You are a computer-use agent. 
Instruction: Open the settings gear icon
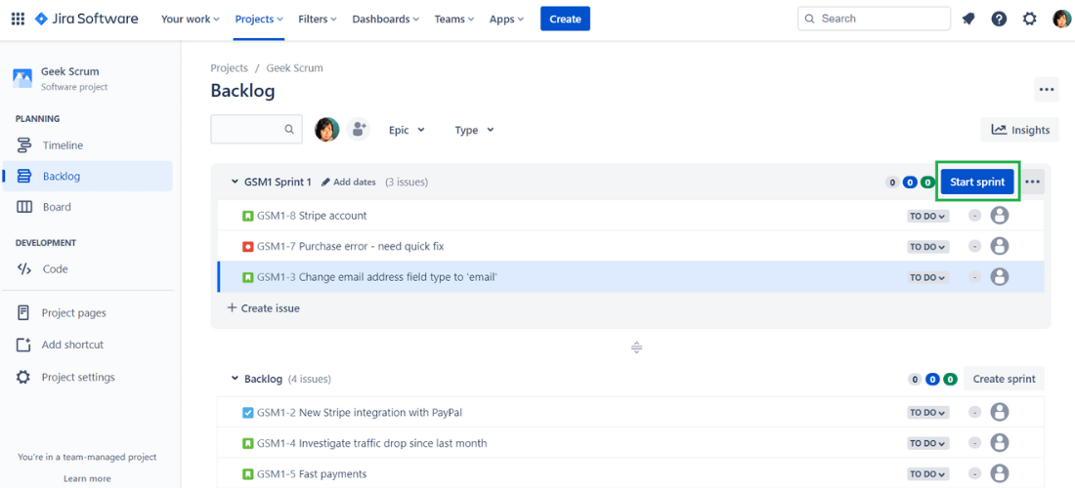tap(1030, 20)
